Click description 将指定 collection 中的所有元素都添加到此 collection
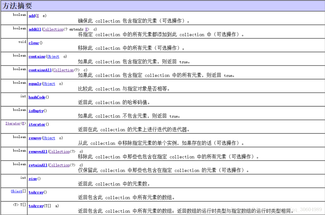Viewport: 325px width, 215px height. pos(161,35)
